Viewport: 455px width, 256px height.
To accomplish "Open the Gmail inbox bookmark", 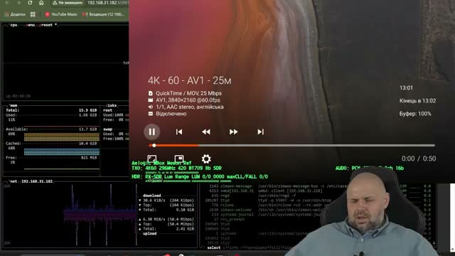I will (104, 14).
